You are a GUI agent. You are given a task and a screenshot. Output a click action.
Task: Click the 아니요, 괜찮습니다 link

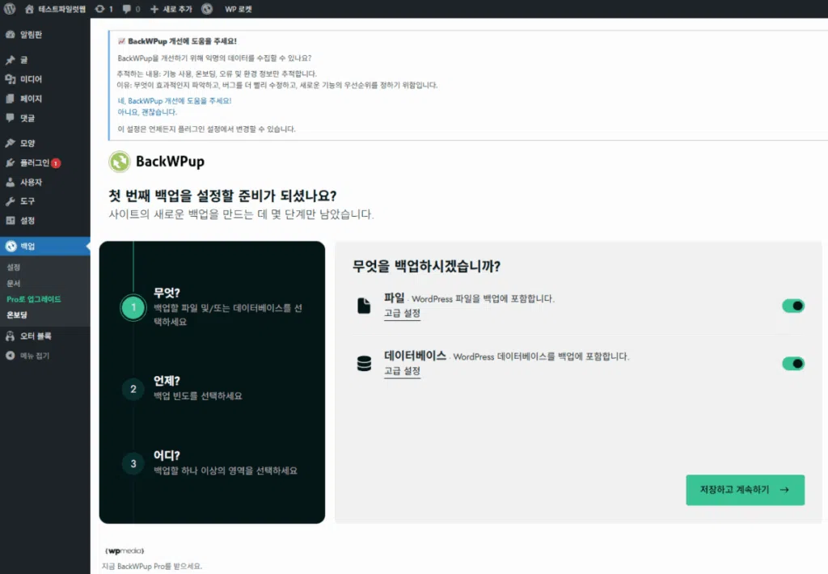point(147,112)
